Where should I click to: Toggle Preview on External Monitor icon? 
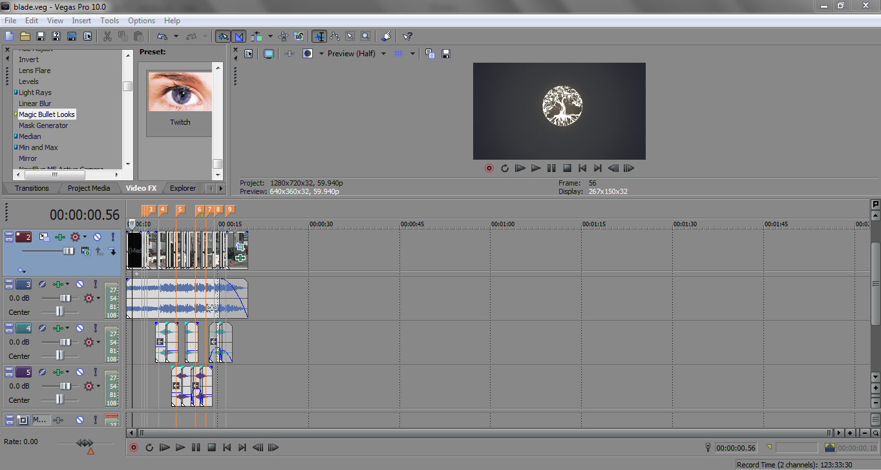pyautogui.click(x=268, y=54)
